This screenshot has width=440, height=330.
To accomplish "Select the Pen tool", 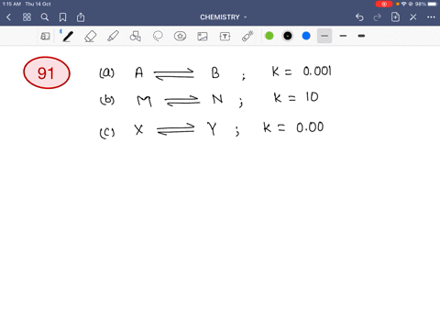I will pos(68,37).
